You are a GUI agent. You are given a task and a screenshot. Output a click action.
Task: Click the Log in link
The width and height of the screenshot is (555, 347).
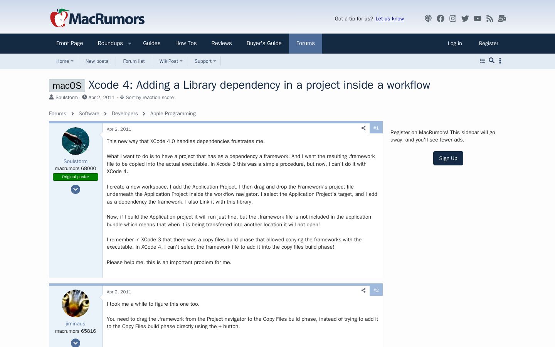[455, 44]
